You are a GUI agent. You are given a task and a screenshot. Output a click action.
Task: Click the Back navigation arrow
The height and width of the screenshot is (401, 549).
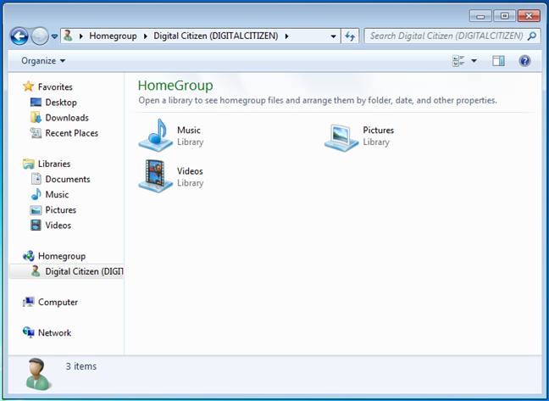19,36
